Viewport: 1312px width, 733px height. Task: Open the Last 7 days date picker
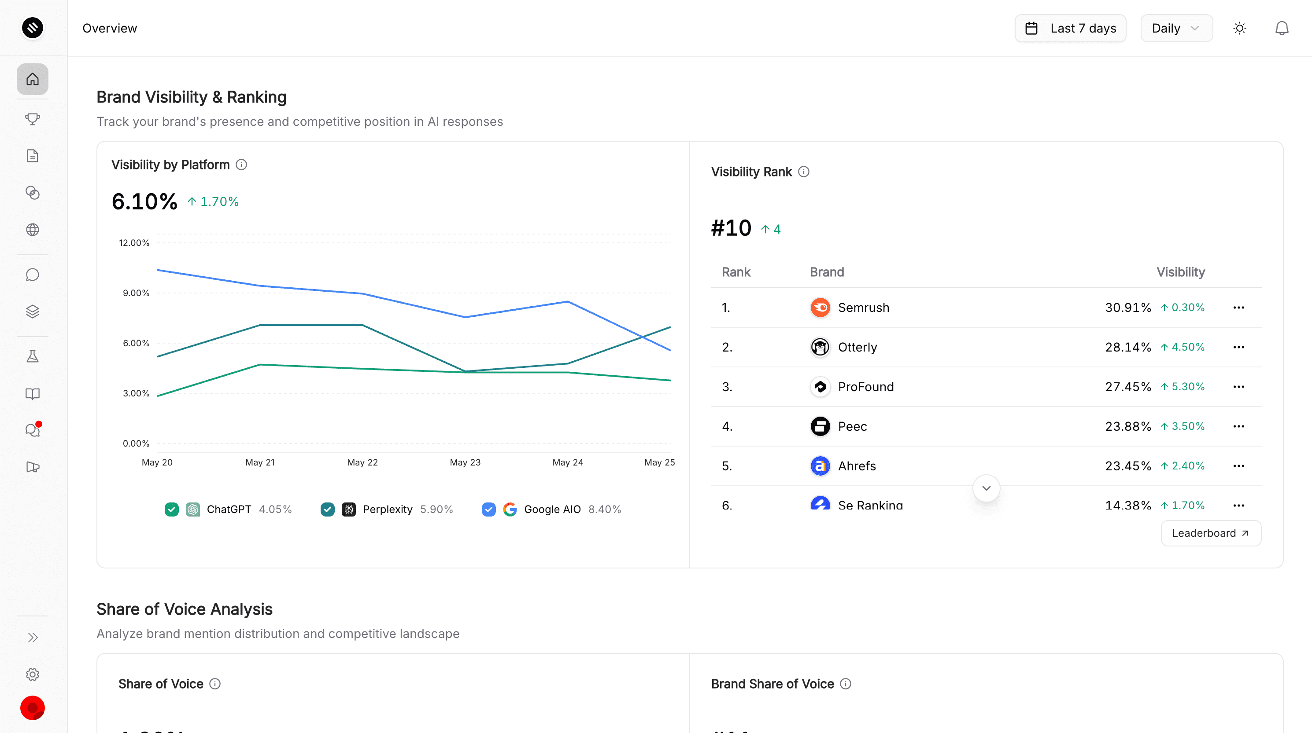(1070, 28)
